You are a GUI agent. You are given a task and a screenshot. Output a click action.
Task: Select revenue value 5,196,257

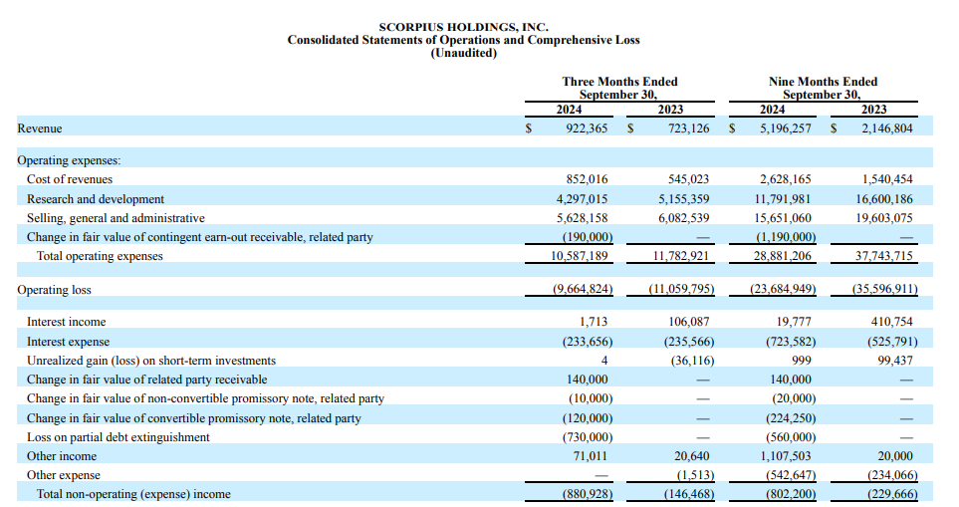coord(786,128)
